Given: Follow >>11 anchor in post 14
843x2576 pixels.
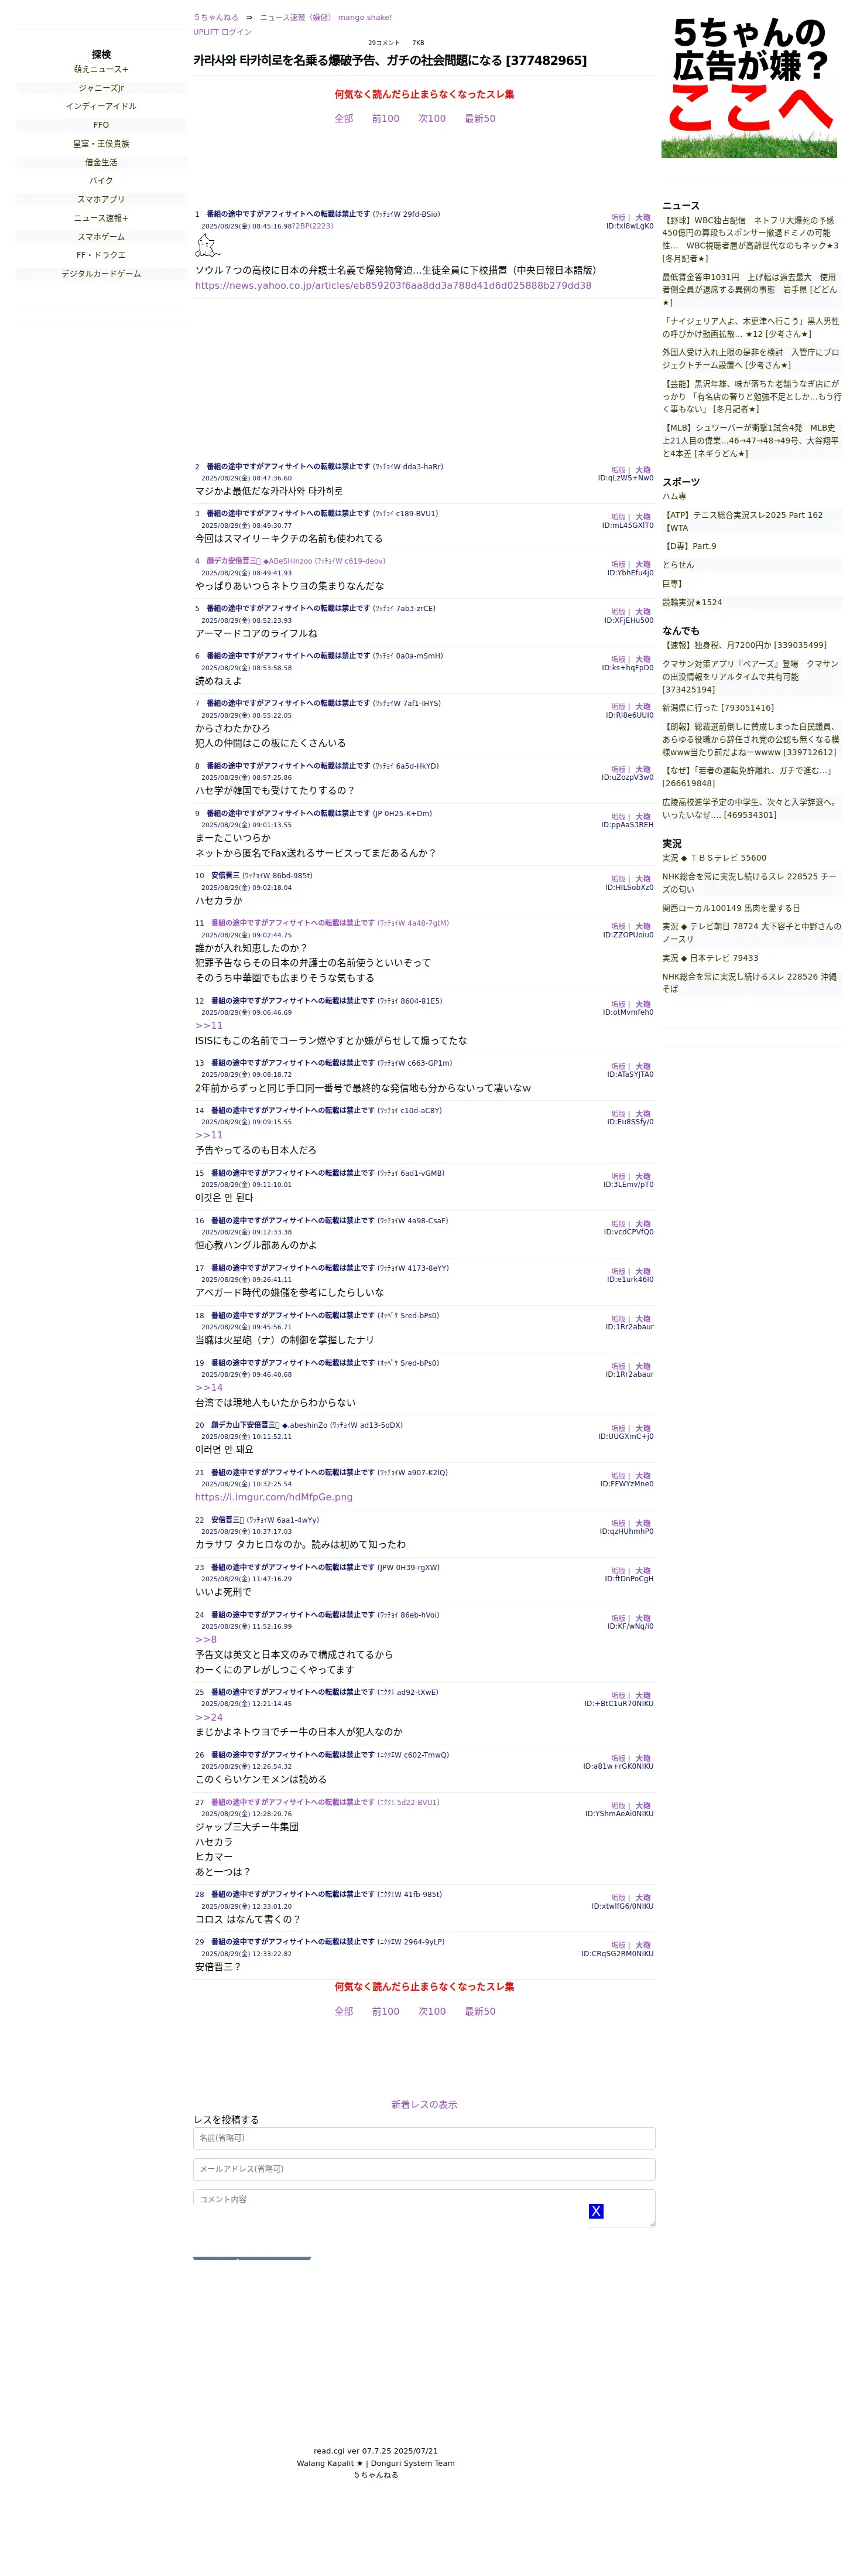Looking at the screenshot, I should click(209, 1135).
